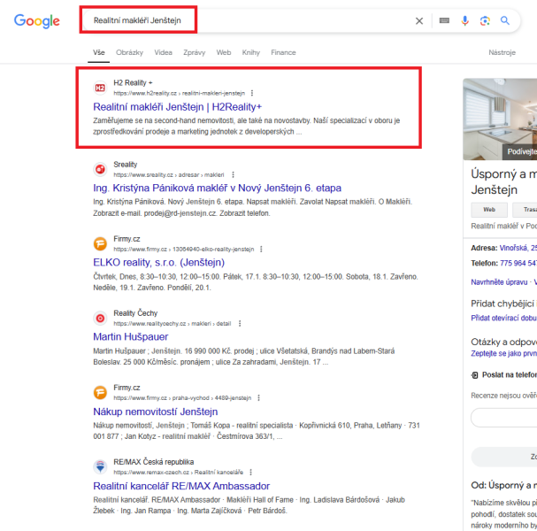This screenshot has height=531, width=537.
Task: Switch to the Web tab
Action: coord(224,52)
